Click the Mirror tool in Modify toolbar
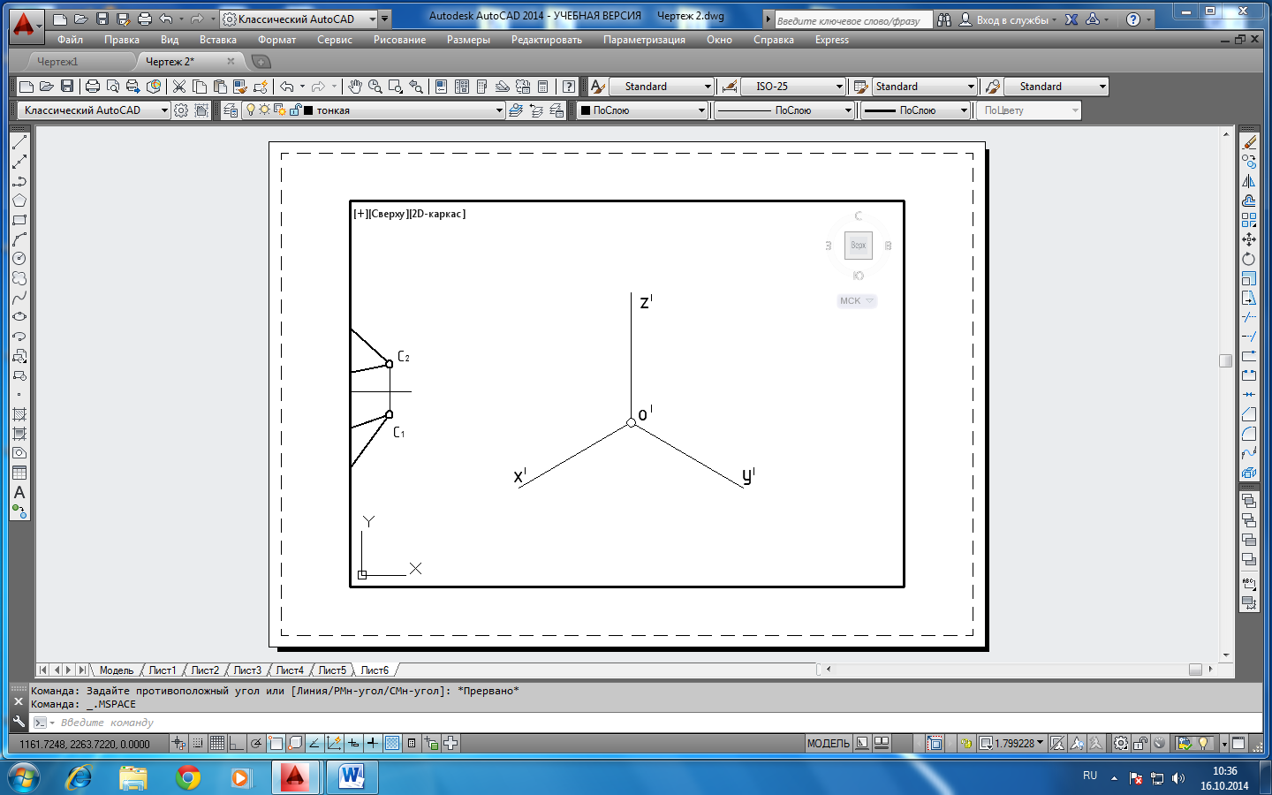The image size is (1272, 795). (1249, 181)
